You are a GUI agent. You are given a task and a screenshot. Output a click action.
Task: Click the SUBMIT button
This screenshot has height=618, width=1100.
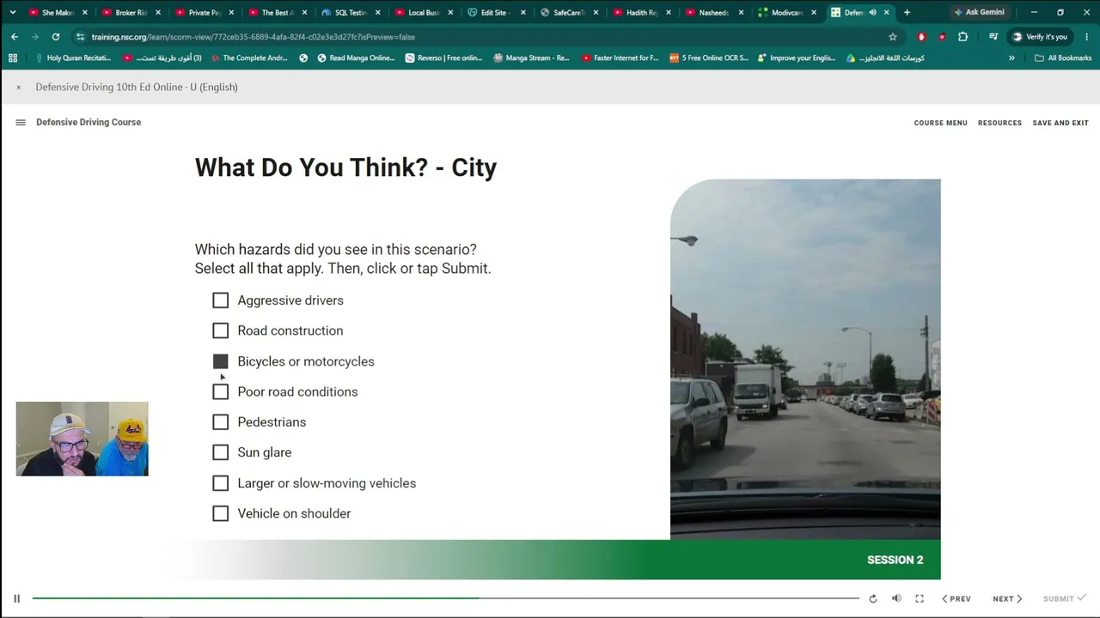click(x=1064, y=598)
